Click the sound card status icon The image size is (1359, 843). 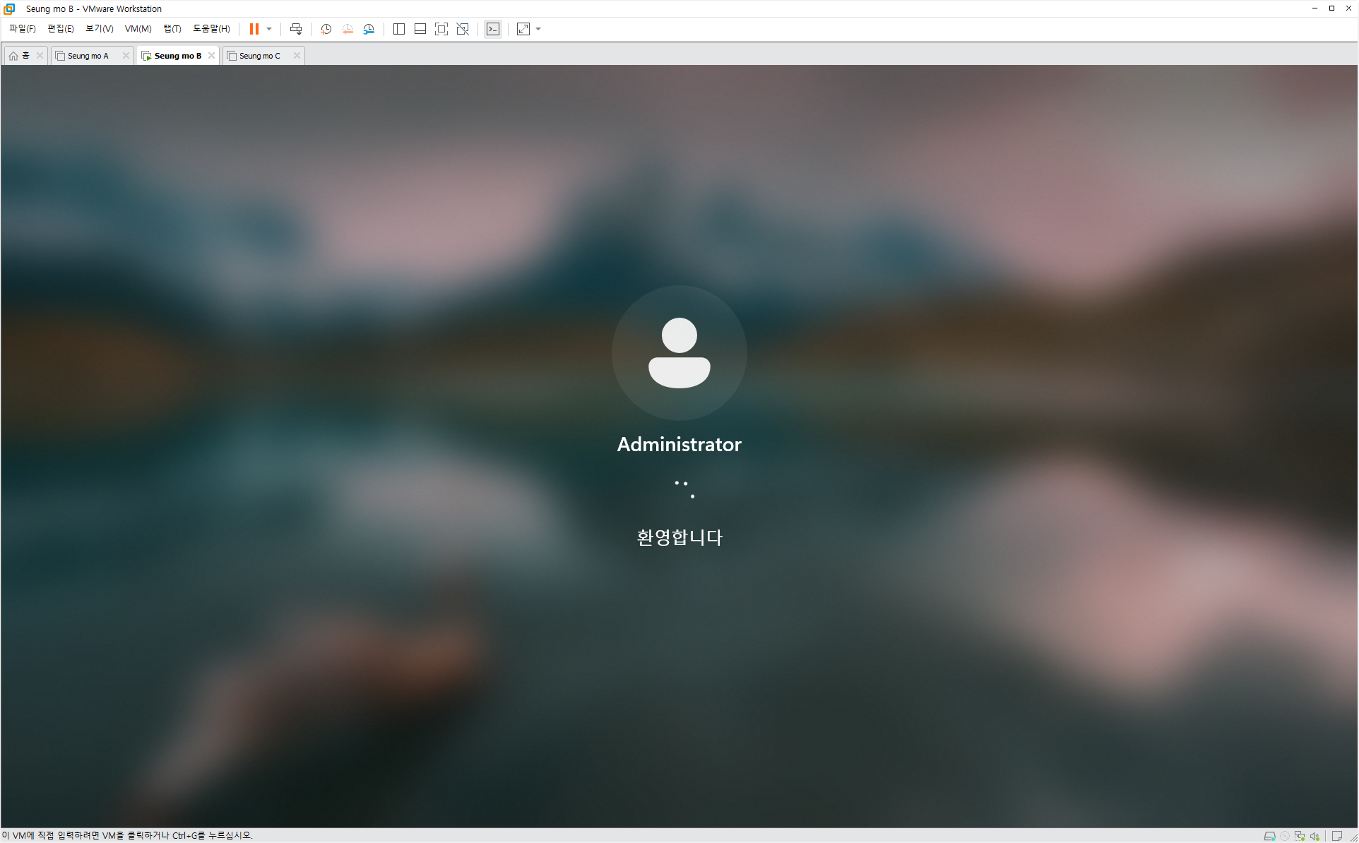[x=1315, y=836]
